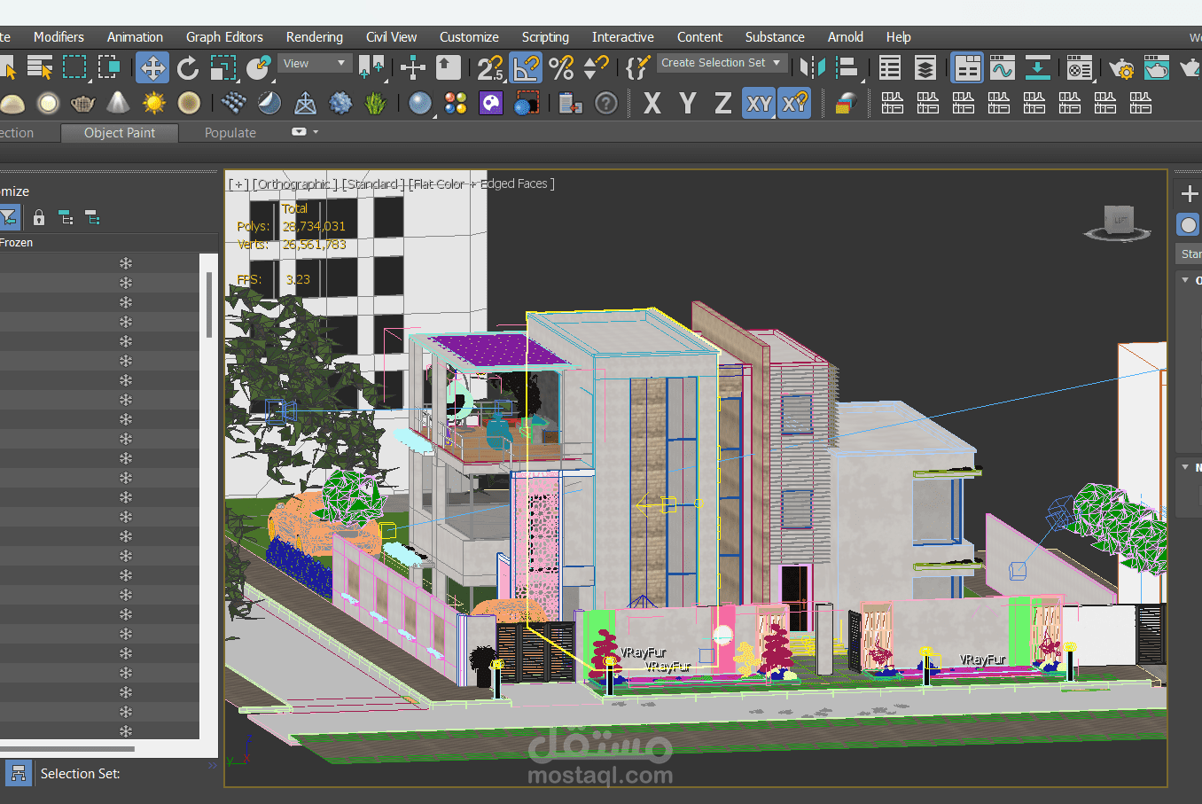Switch to the Populate ribbon tab

230,133
